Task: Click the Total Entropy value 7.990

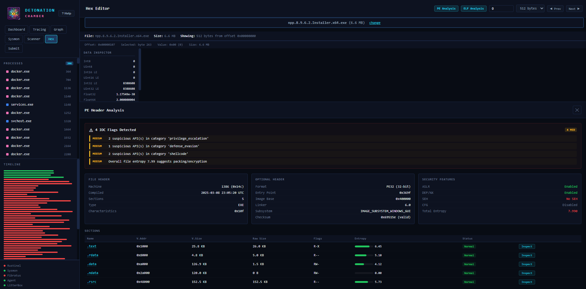Action: tap(573, 211)
